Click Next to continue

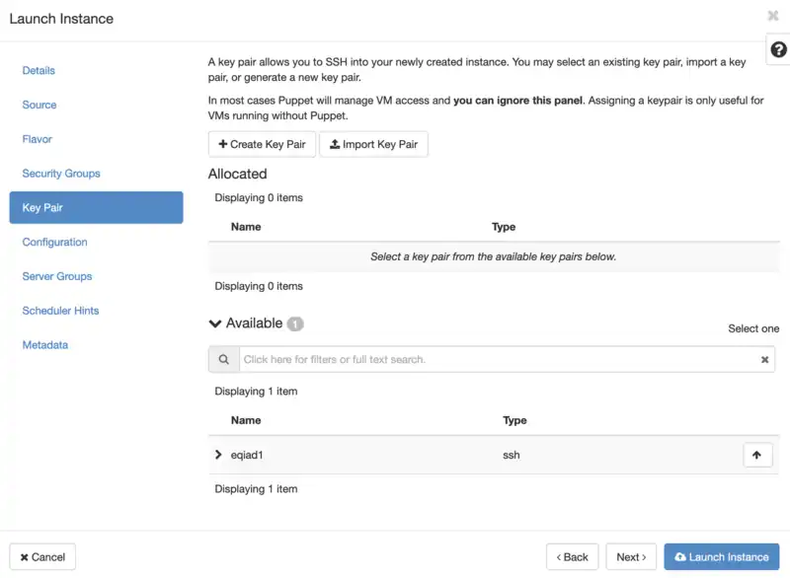coord(631,556)
